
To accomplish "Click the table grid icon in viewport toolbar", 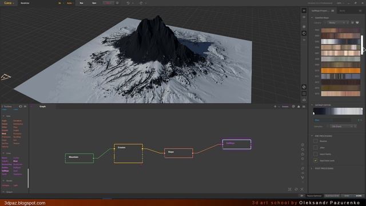I will point(304,93).
